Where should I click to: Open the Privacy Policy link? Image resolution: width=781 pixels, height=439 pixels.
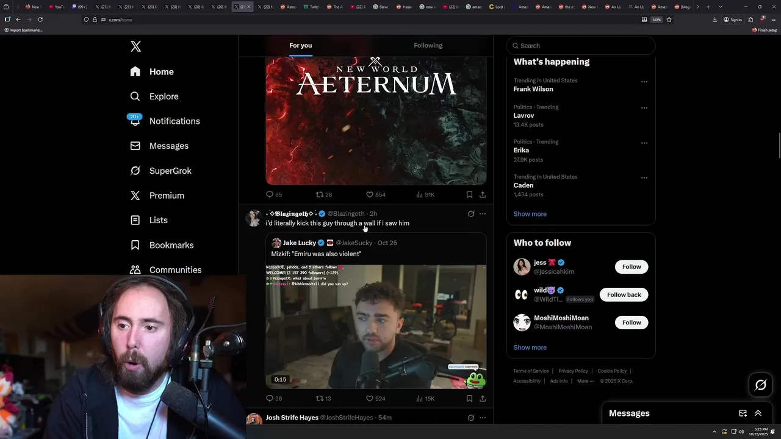[x=573, y=371]
